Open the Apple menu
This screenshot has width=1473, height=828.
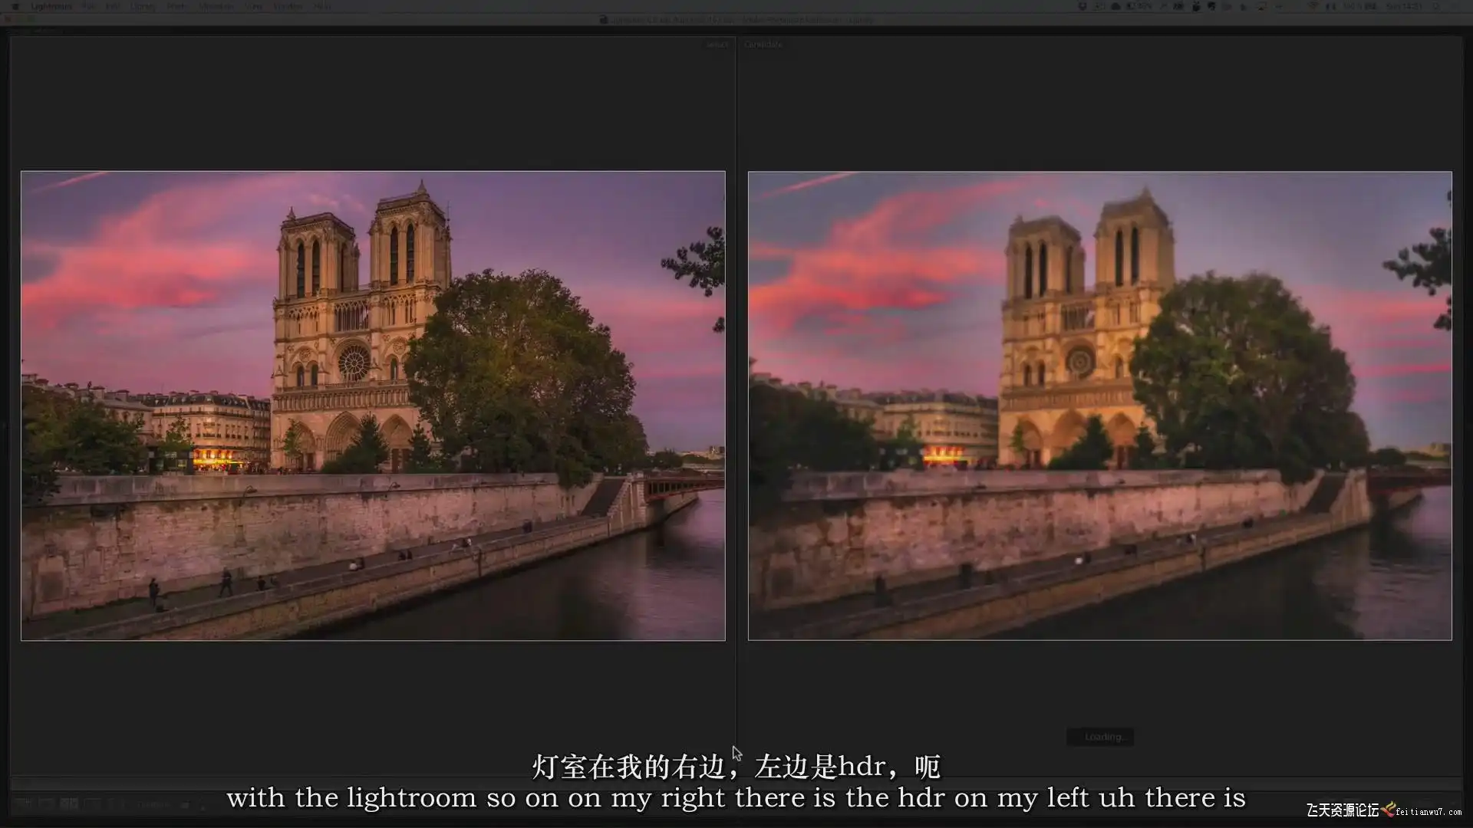coord(15,6)
